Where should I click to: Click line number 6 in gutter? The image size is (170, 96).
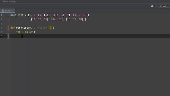[x=1, y=36]
